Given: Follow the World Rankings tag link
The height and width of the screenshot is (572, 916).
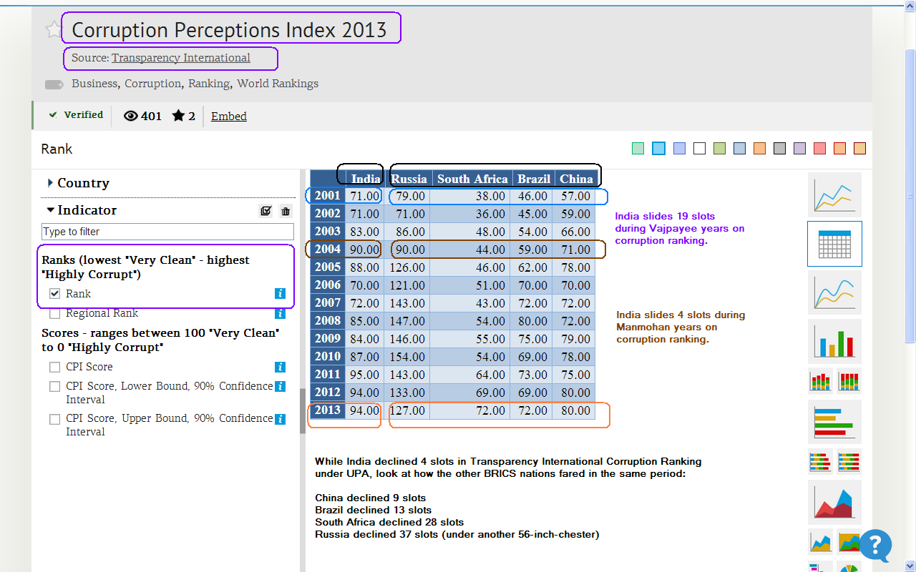Looking at the screenshot, I should [x=278, y=84].
